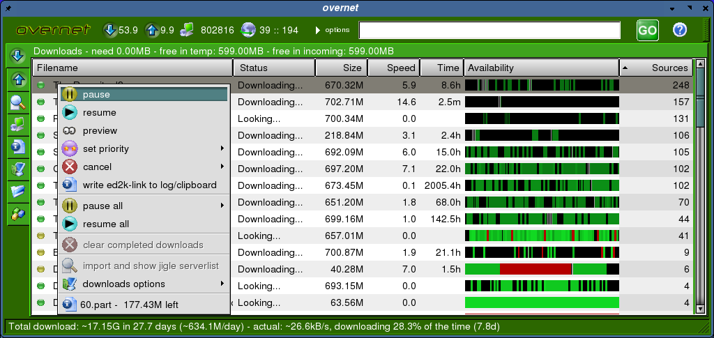Open the shared files folder tab
The height and width of the screenshot is (338, 714).
[17, 191]
